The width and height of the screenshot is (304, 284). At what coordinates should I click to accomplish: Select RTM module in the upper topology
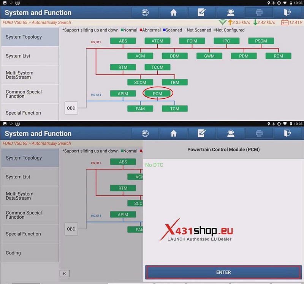tap(123, 67)
